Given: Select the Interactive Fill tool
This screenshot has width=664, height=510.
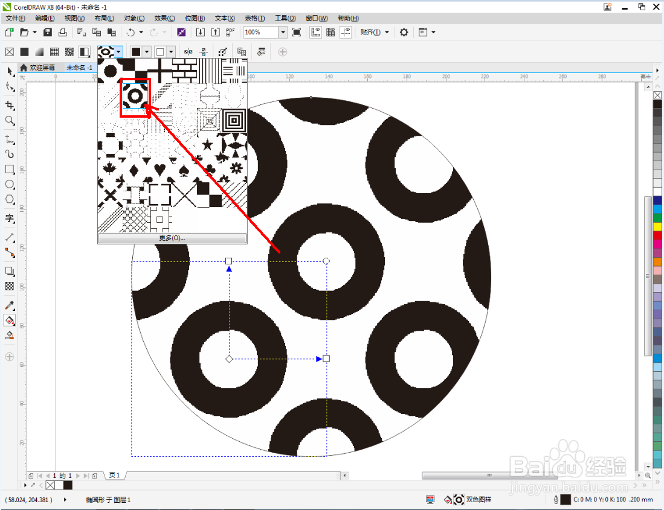Looking at the screenshot, I should point(9,320).
